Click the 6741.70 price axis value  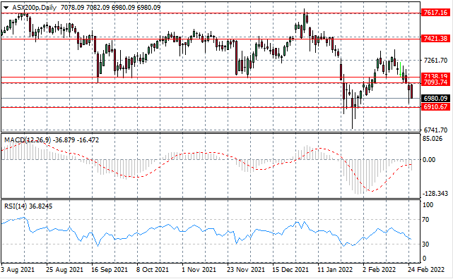point(435,130)
